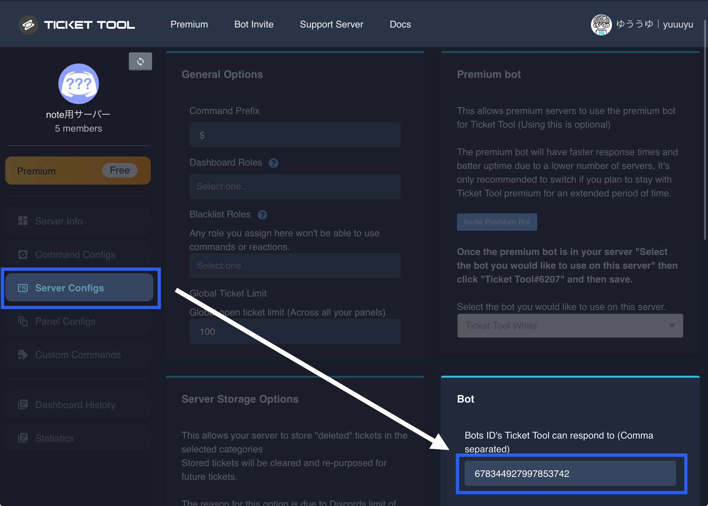Viewport: 708px width, 506px height.
Task: Focus the Command Prefix input field
Action: click(x=295, y=135)
